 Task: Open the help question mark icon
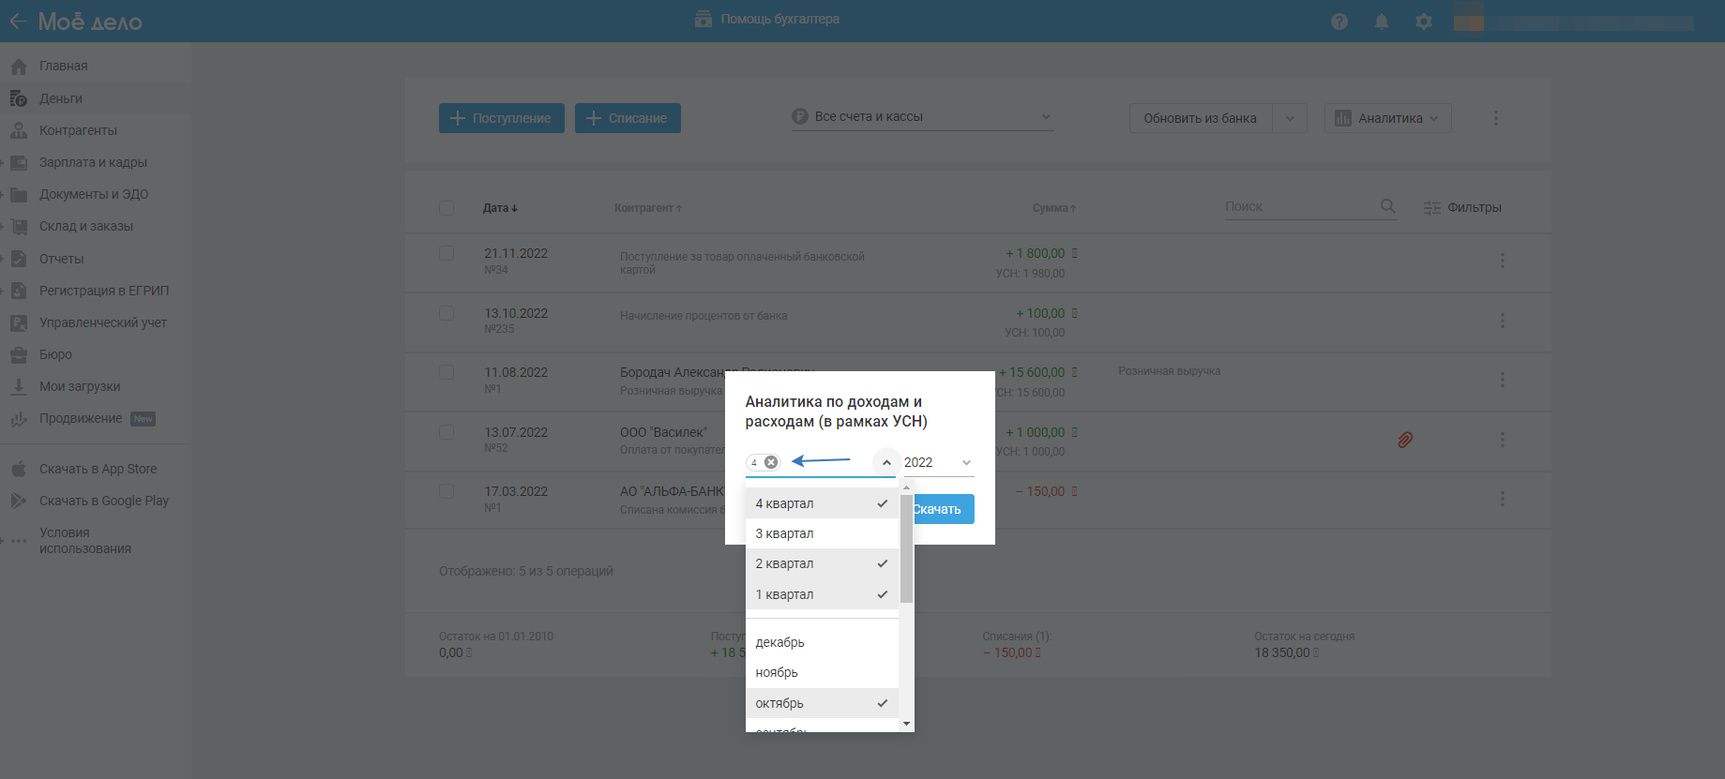1339,22
